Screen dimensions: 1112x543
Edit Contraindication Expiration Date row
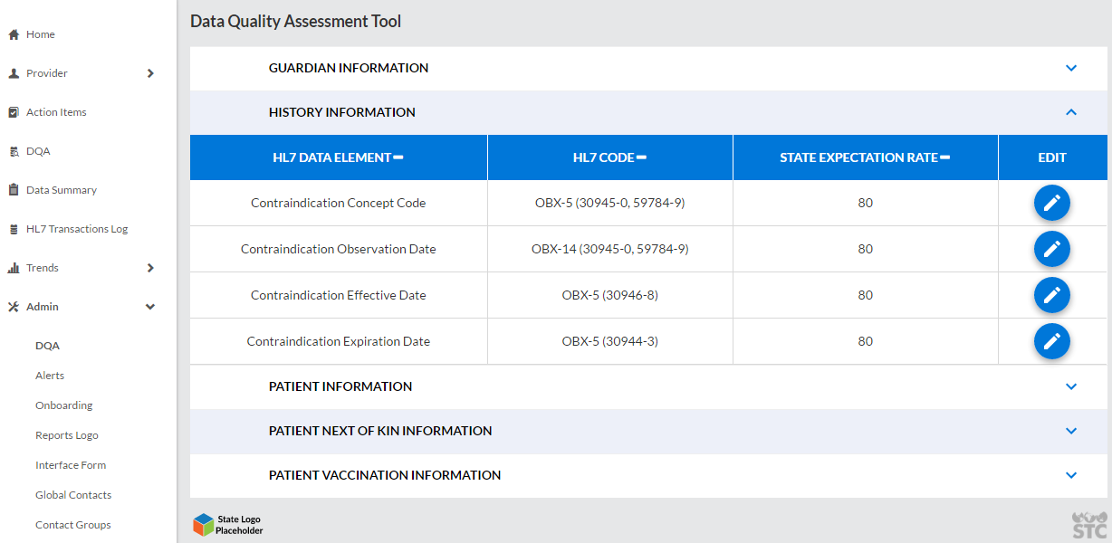tap(1051, 341)
